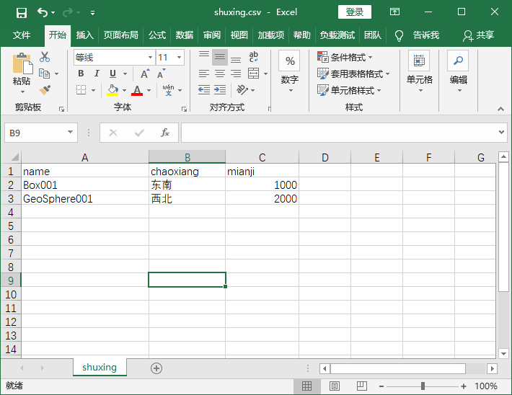Switch to the 数据 ribbon tab
The width and height of the screenshot is (512, 395).
coord(185,35)
